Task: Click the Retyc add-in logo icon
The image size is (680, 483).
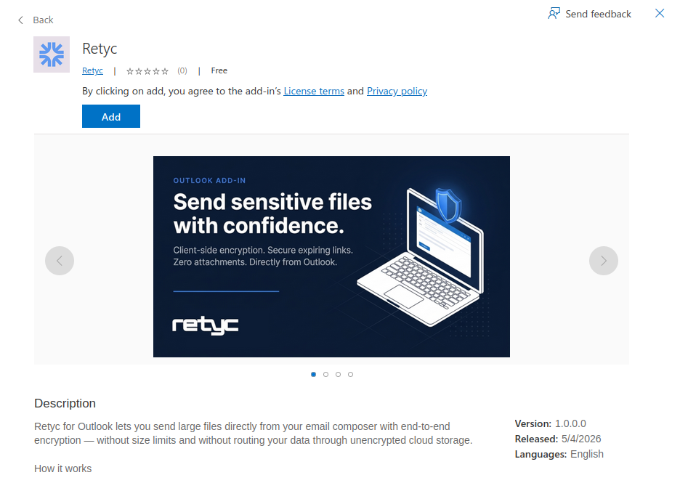Action: coord(52,54)
